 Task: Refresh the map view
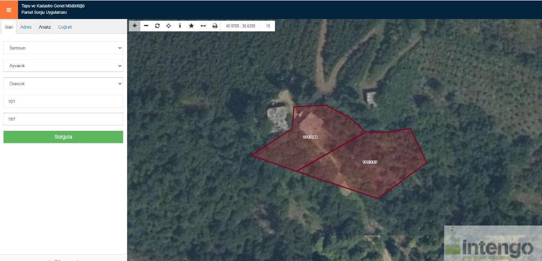point(157,26)
